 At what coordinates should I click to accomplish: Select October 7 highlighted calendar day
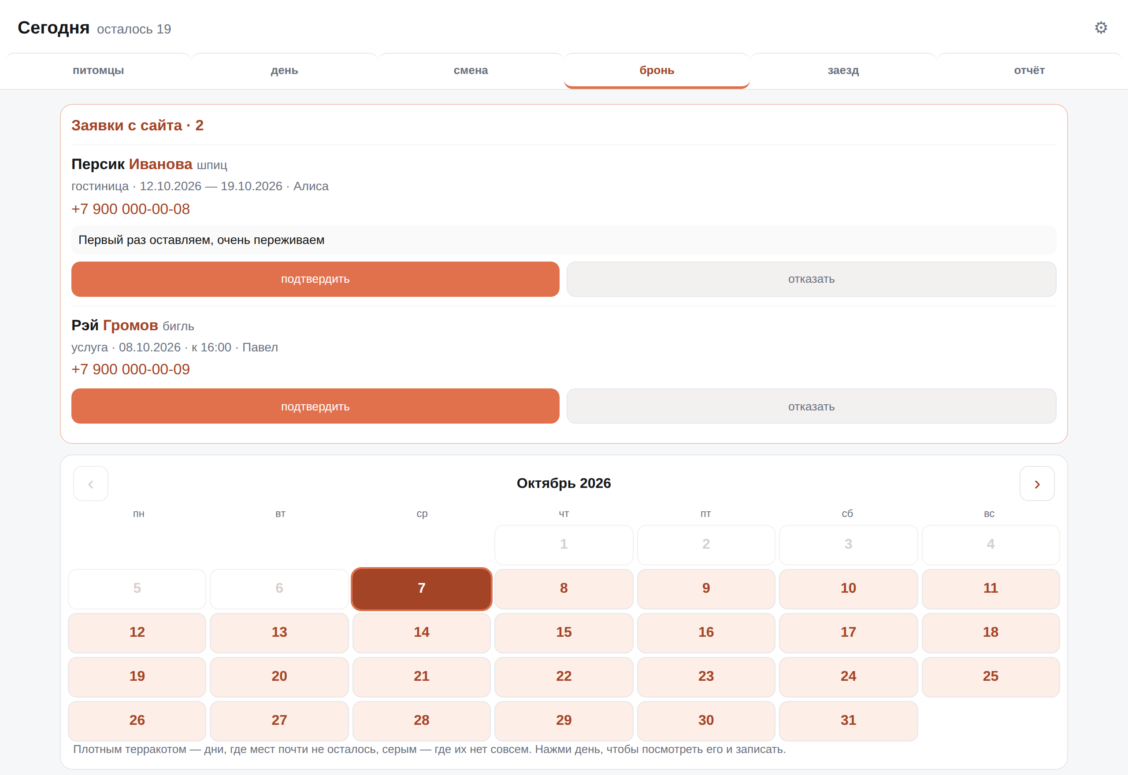click(422, 589)
